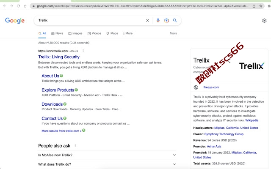Click green badge next to Contact Us

65,118
